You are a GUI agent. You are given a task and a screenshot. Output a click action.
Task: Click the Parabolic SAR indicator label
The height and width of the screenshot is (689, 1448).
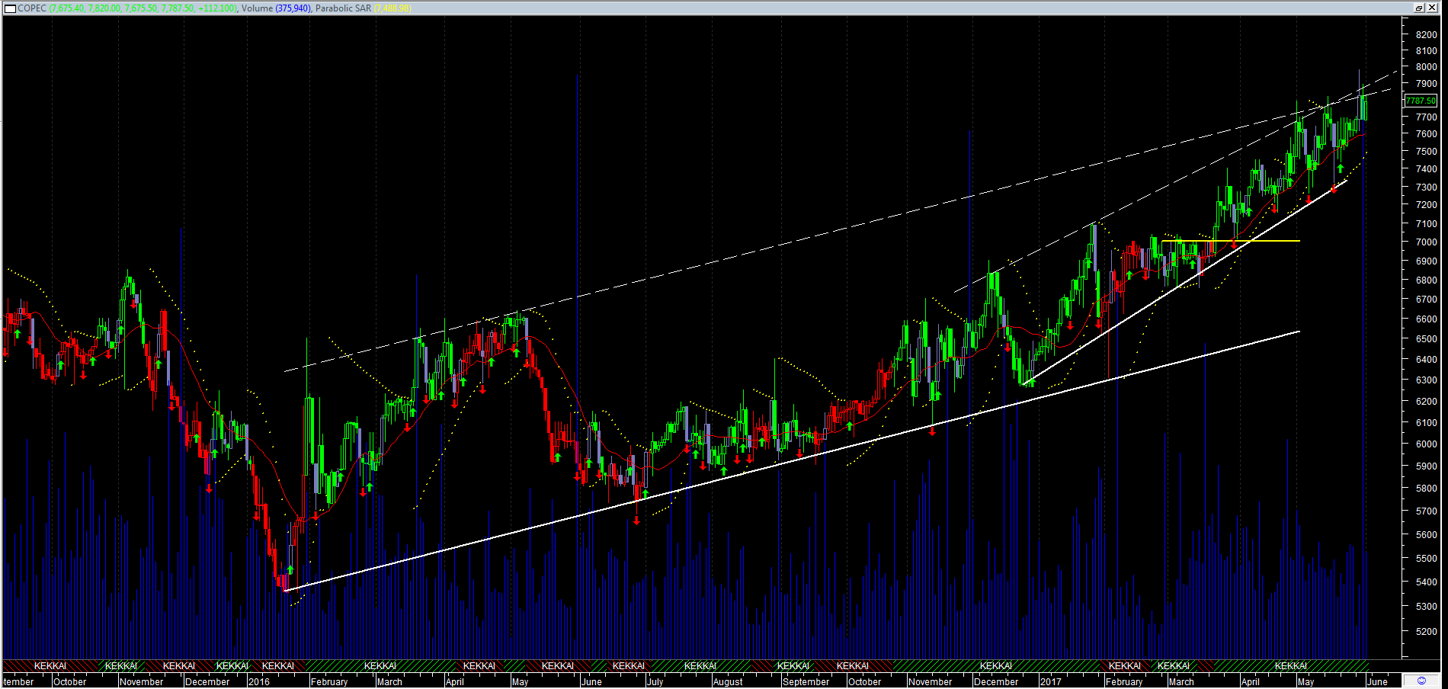point(343,8)
